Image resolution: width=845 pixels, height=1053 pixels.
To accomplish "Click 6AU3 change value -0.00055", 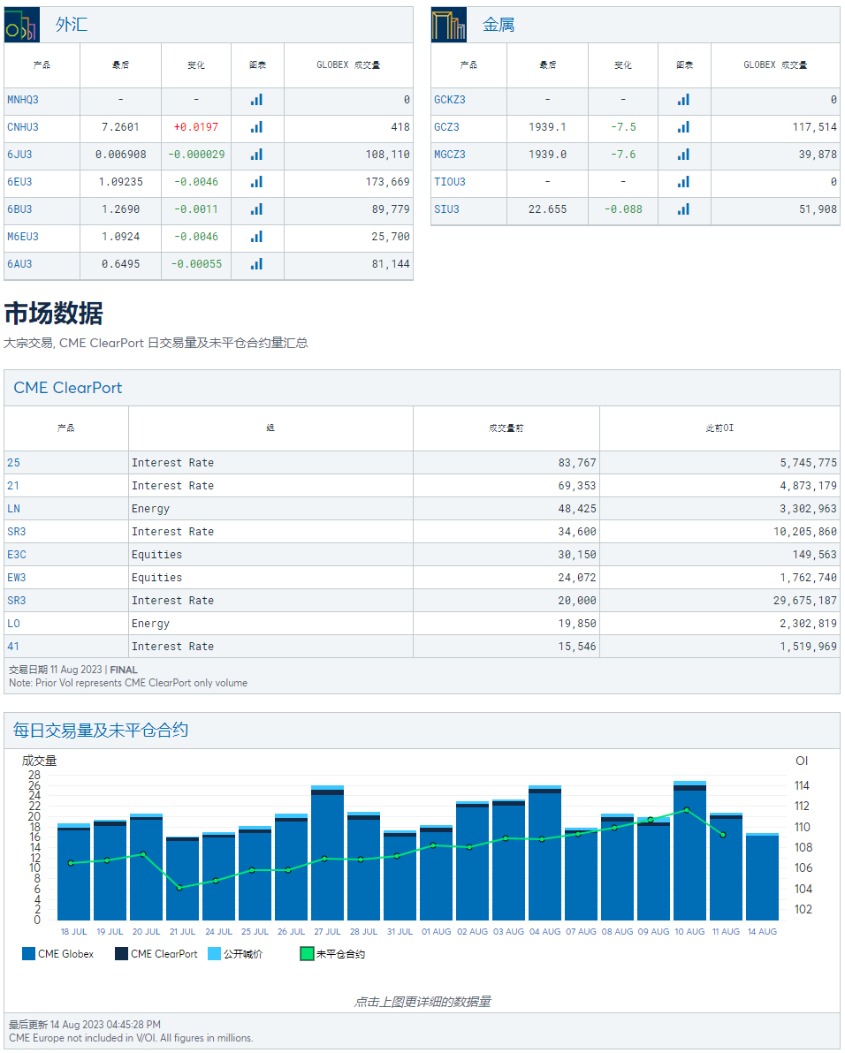I will (196, 264).
